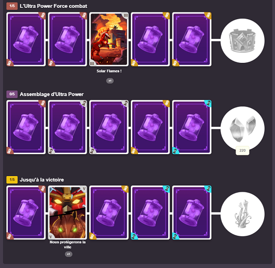The height and width of the screenshot is (268, 275).
Task: Select the last locked card in Jusqu'à la victoire
Action: click(x=191, y=212)
